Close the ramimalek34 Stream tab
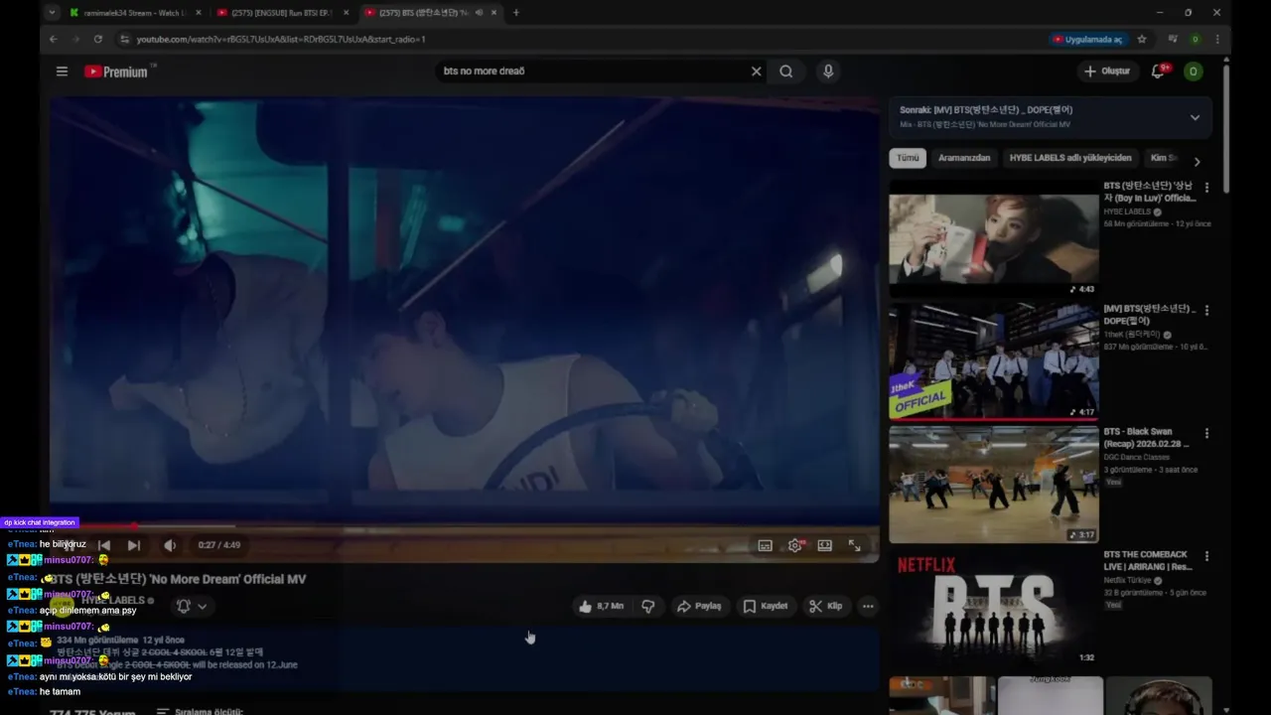The width and height of the screenshot is (1271, 715). coord(199,13)
